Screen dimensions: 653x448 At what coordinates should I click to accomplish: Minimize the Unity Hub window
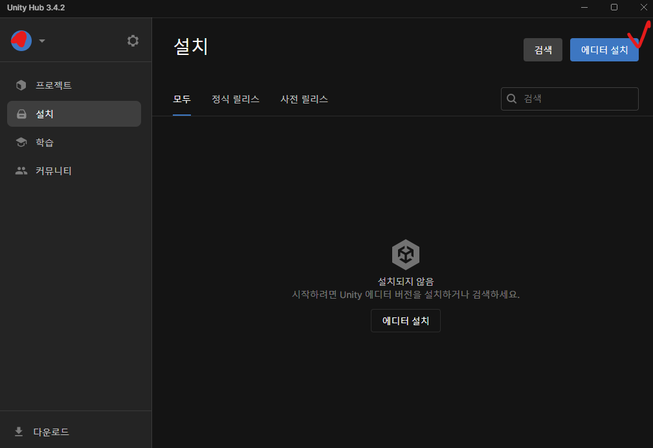tap(584, 8)
